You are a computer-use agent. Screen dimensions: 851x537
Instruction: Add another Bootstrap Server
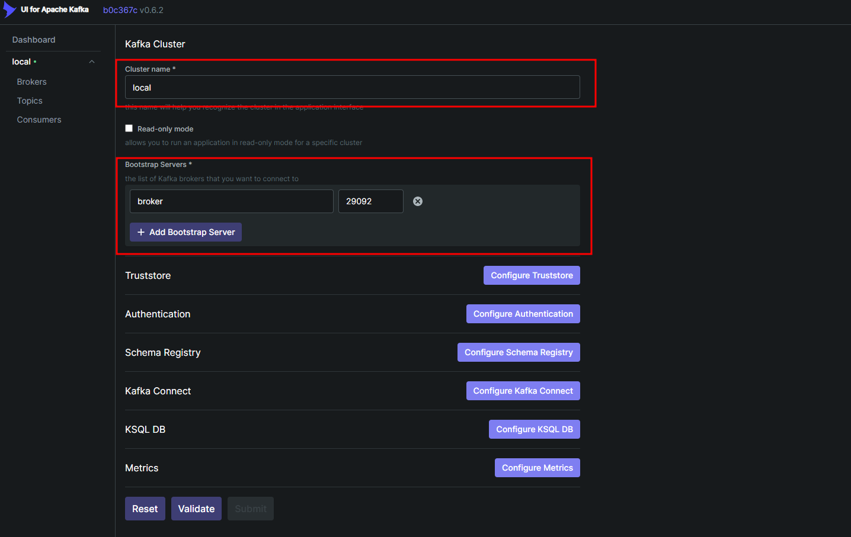tap(185, 232)
